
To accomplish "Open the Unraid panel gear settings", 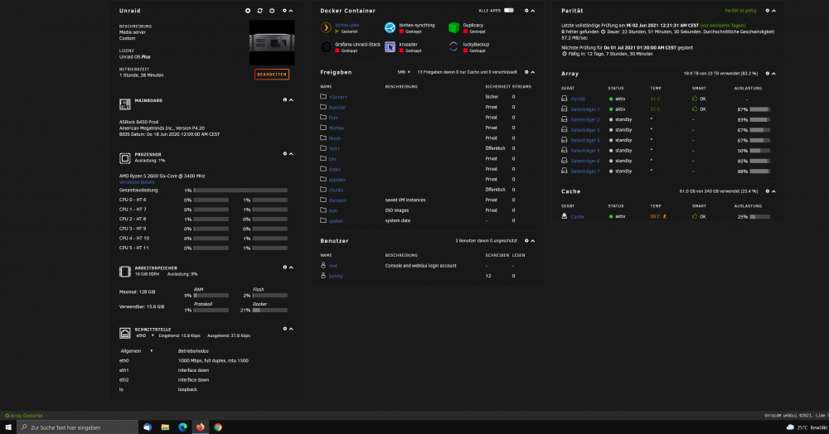I will click(284, 11).
